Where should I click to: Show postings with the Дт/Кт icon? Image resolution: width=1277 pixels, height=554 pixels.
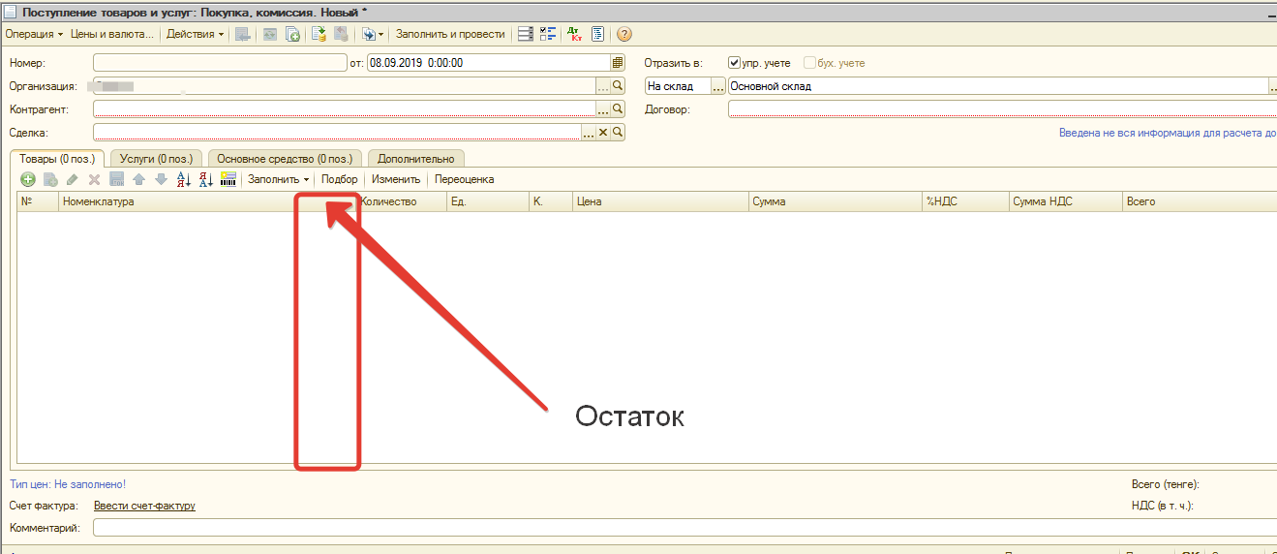point(575,35)
